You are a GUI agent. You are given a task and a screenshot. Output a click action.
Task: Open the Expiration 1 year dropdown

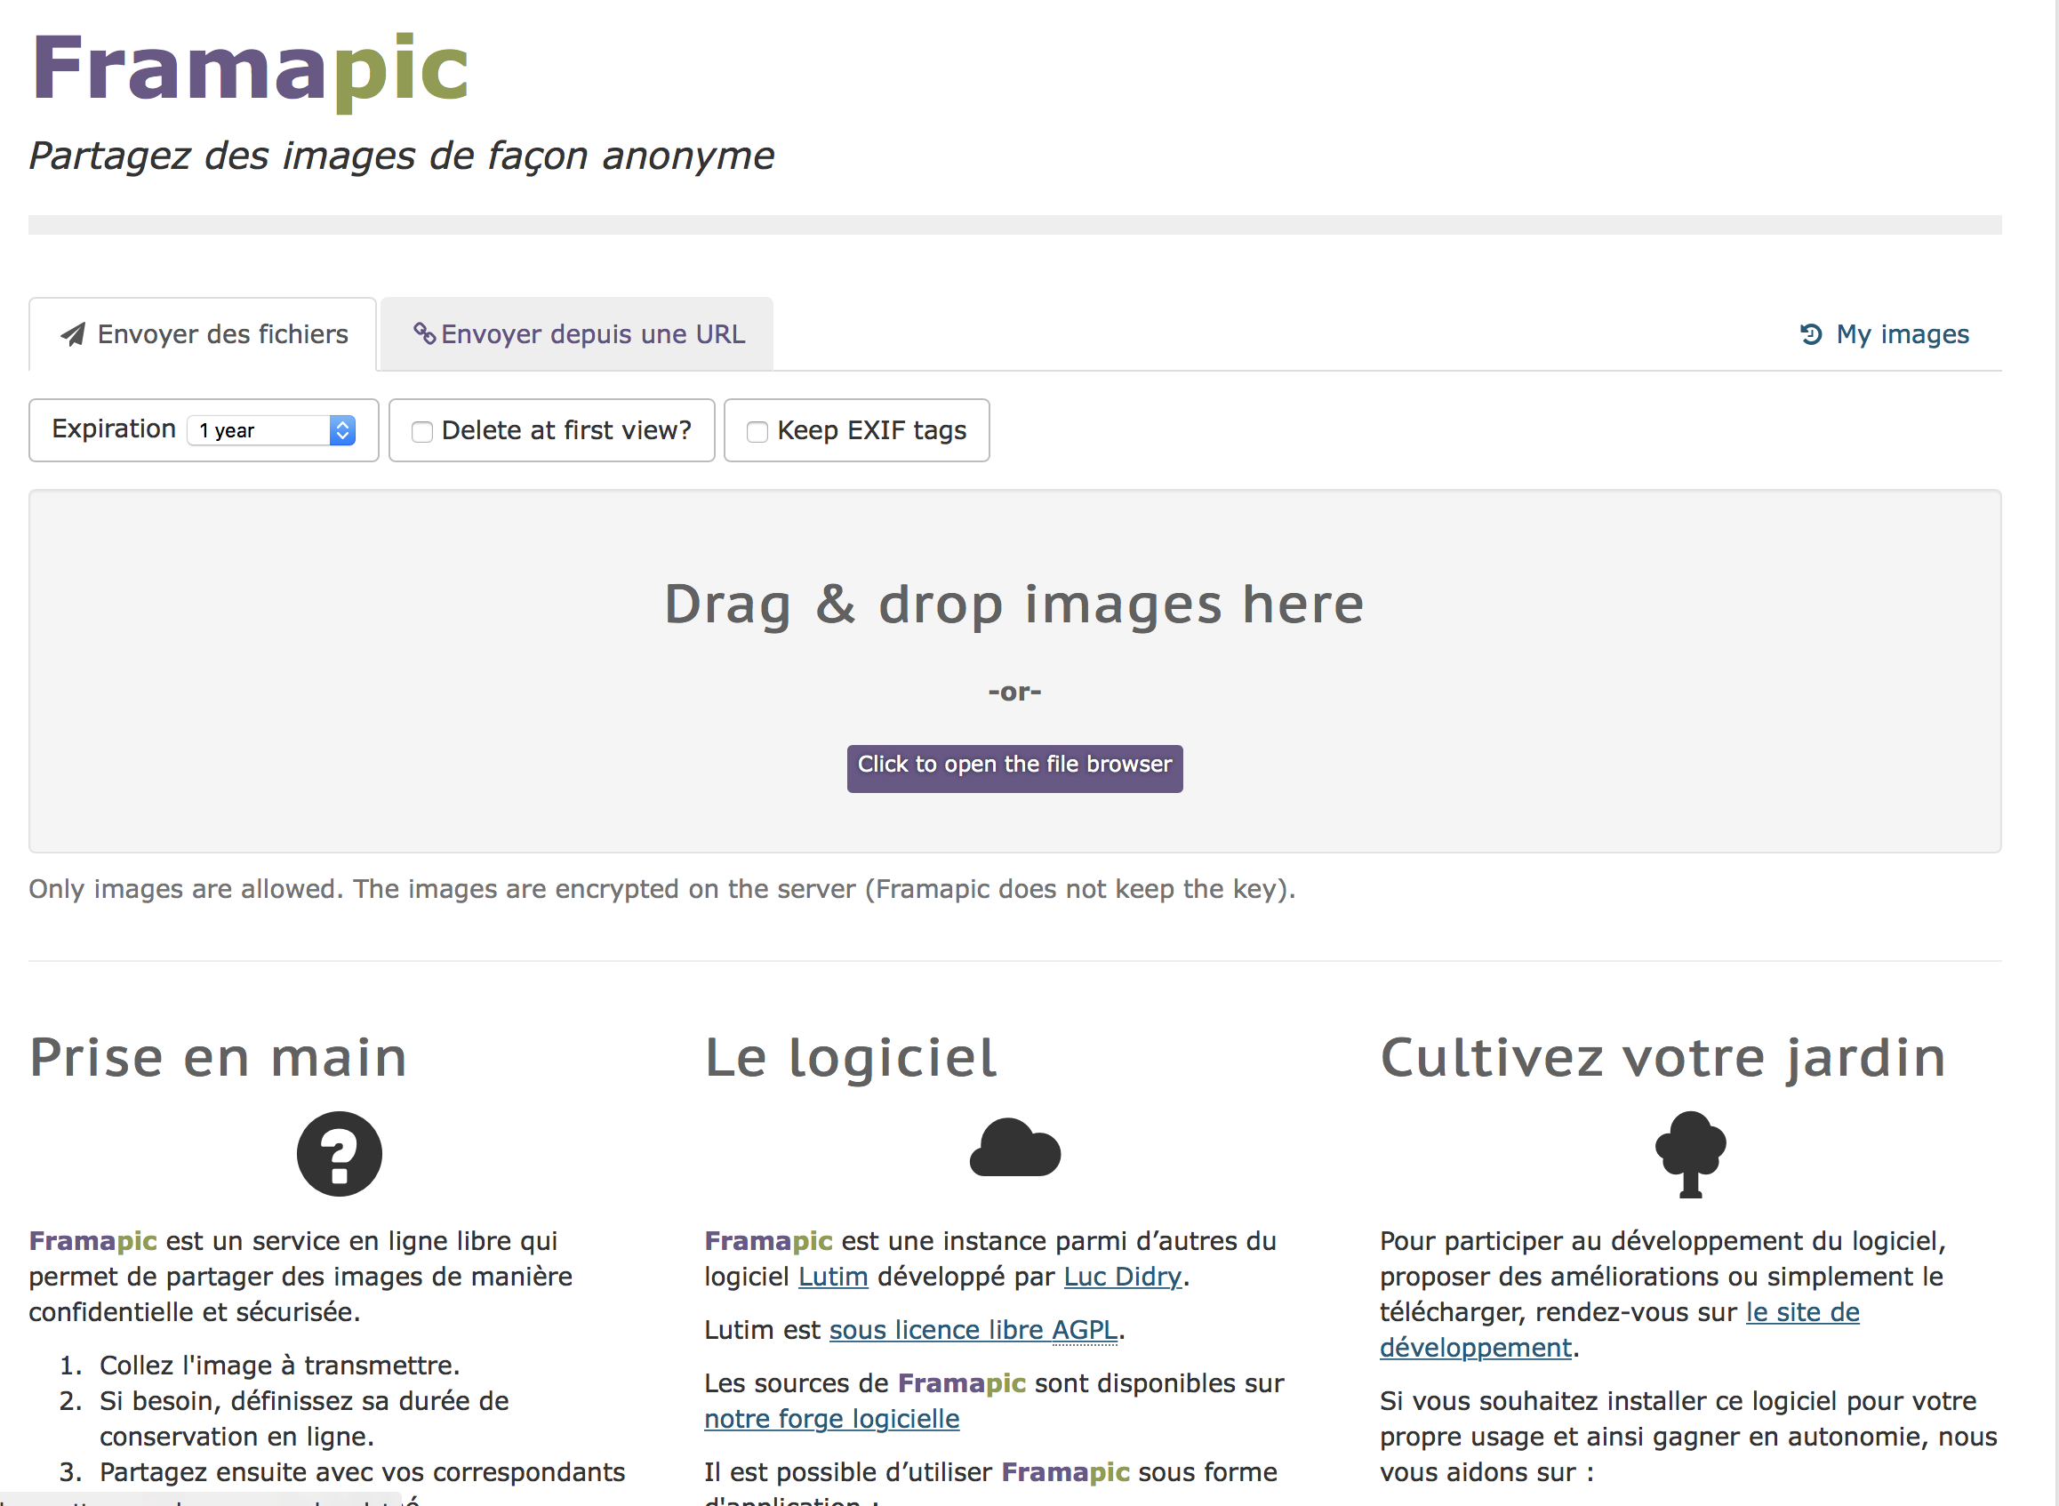[272, 430]
